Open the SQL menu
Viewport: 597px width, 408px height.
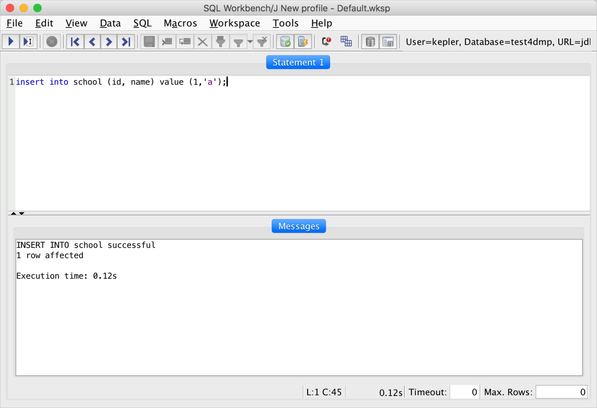143,23
